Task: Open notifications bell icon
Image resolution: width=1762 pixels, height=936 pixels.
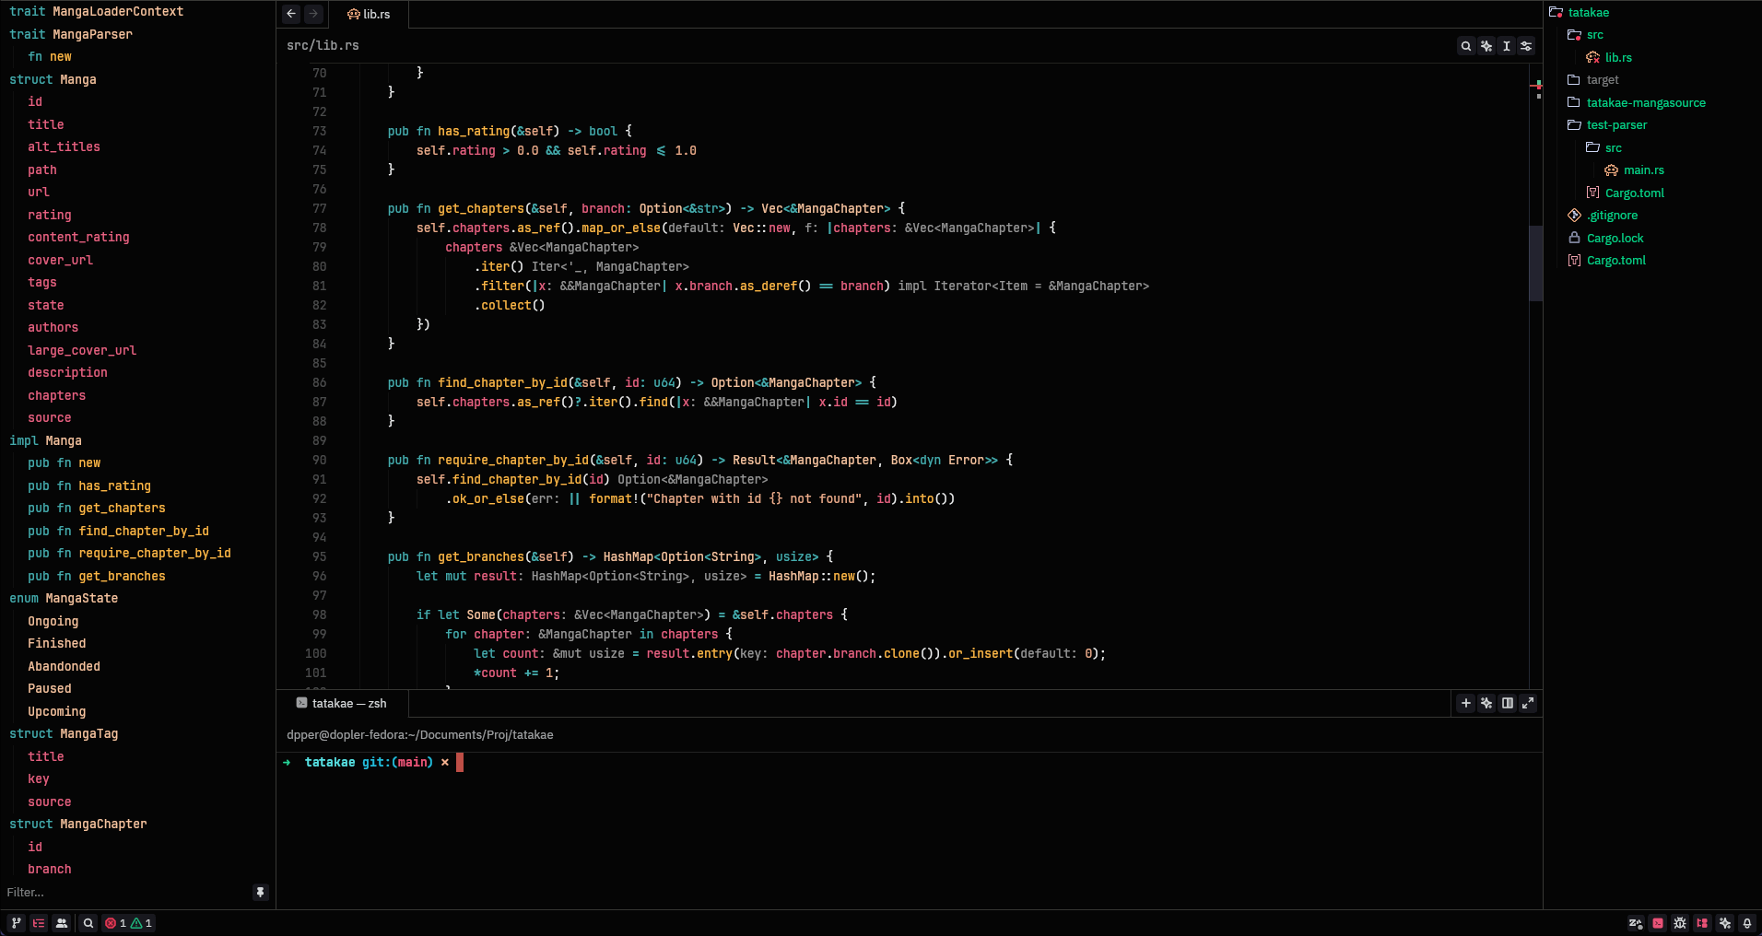Action: 1747,923
